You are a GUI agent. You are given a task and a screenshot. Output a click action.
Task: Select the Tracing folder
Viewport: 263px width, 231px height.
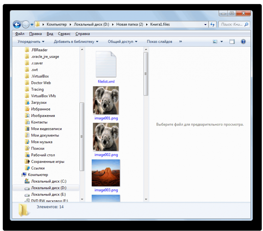click(x=37, y=89)
